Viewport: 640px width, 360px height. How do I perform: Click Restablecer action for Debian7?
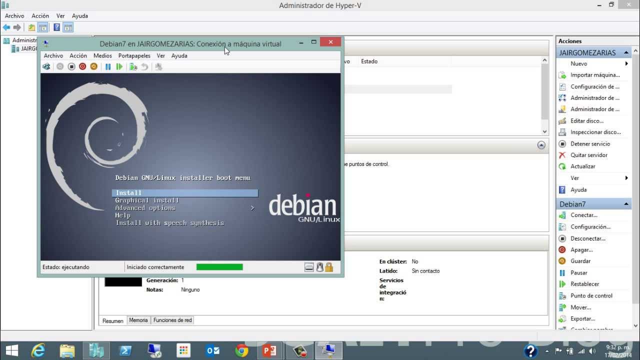point(584,284)
